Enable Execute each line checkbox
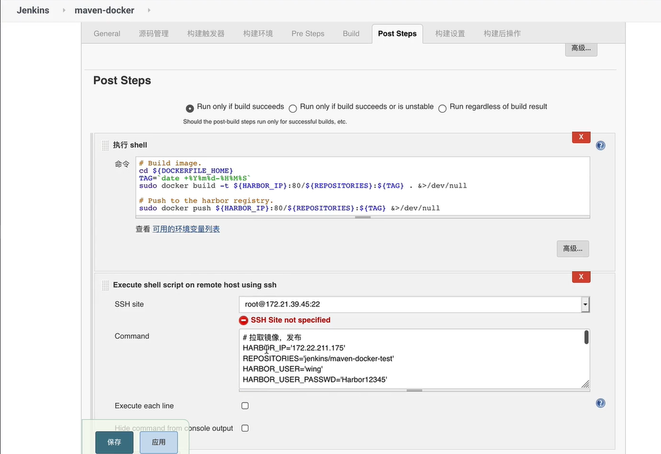This screenshot has height=454, width=661. [245, 405]
